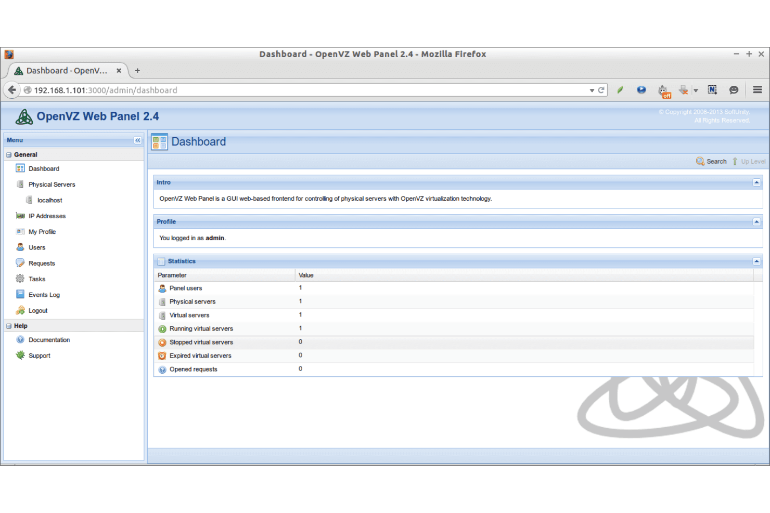Click the Expired virtual servers clock icon
Screen dimensions: 770x513
click(162, 356)
